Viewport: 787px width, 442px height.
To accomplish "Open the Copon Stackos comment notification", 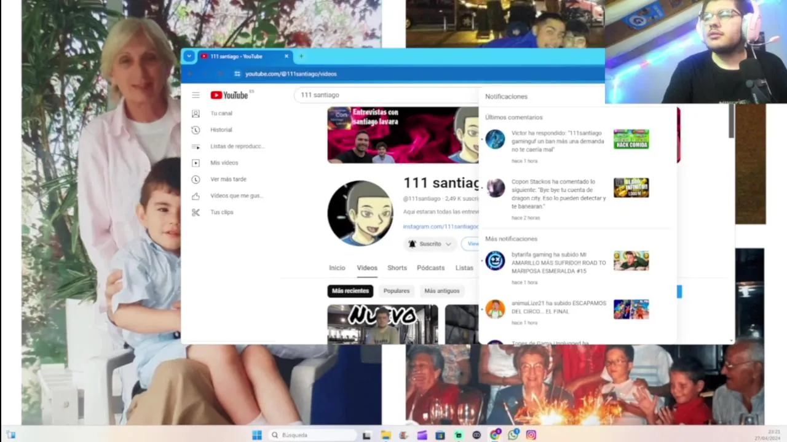I will (x=558, y=194).
